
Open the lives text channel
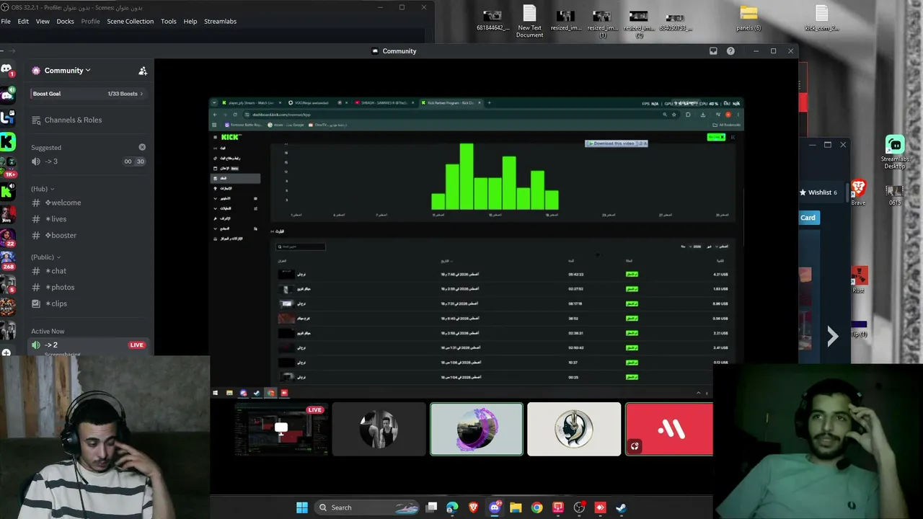88,219
